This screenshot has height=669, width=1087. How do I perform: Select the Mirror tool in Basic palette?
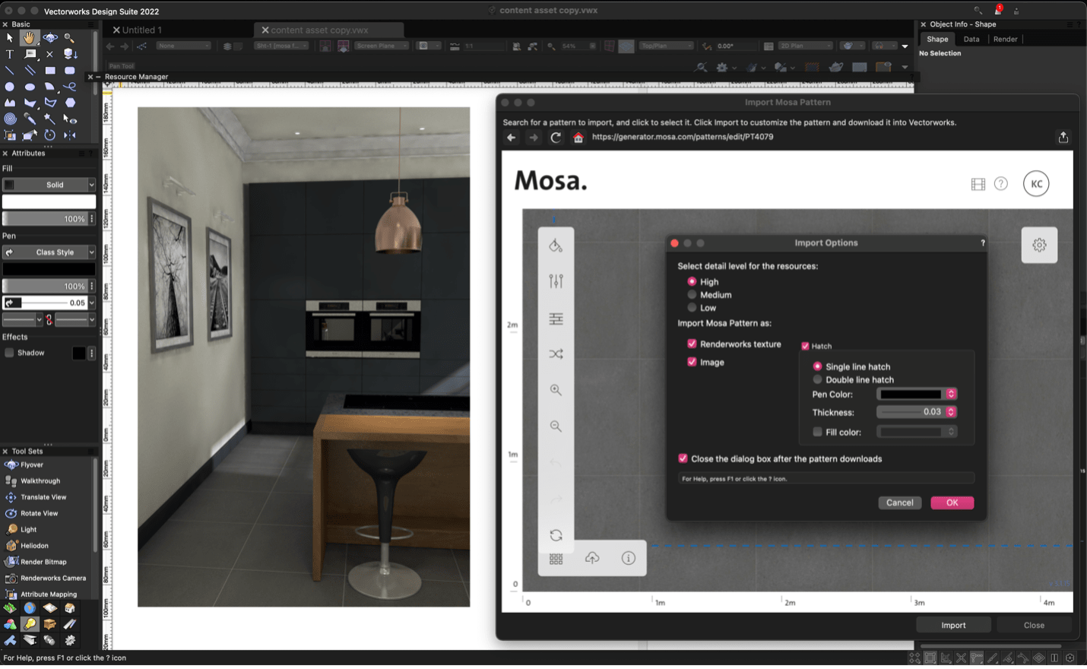70,135
